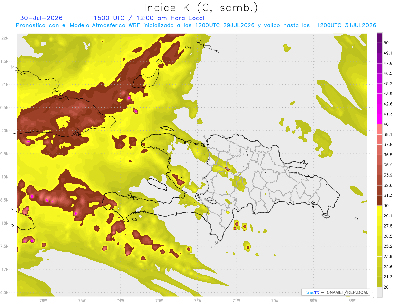This screenshot has height=305, width=395.
Task: Pick the salmon swatch between 39.1 and 40
Action: (x=380, y=129)
